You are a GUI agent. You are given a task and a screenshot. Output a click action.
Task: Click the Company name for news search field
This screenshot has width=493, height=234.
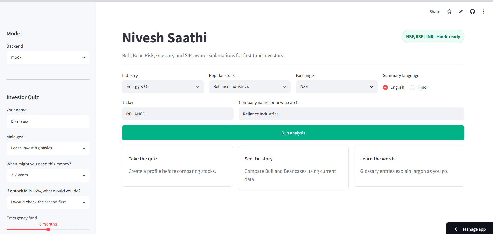tap(351, 114)
